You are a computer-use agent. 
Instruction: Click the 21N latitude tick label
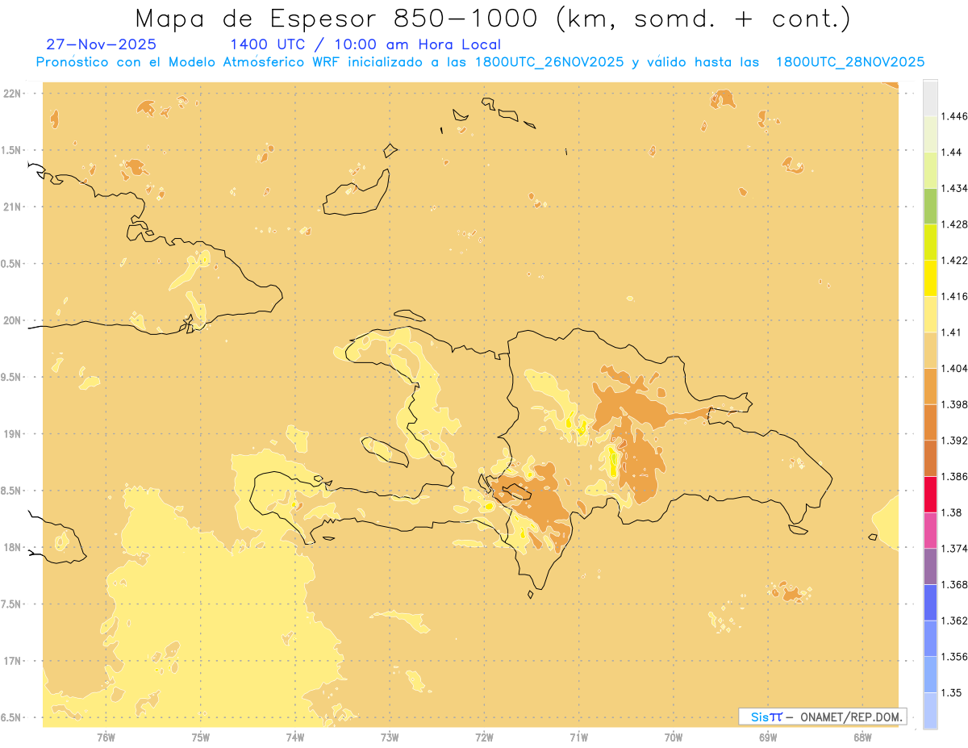[13, 207]
